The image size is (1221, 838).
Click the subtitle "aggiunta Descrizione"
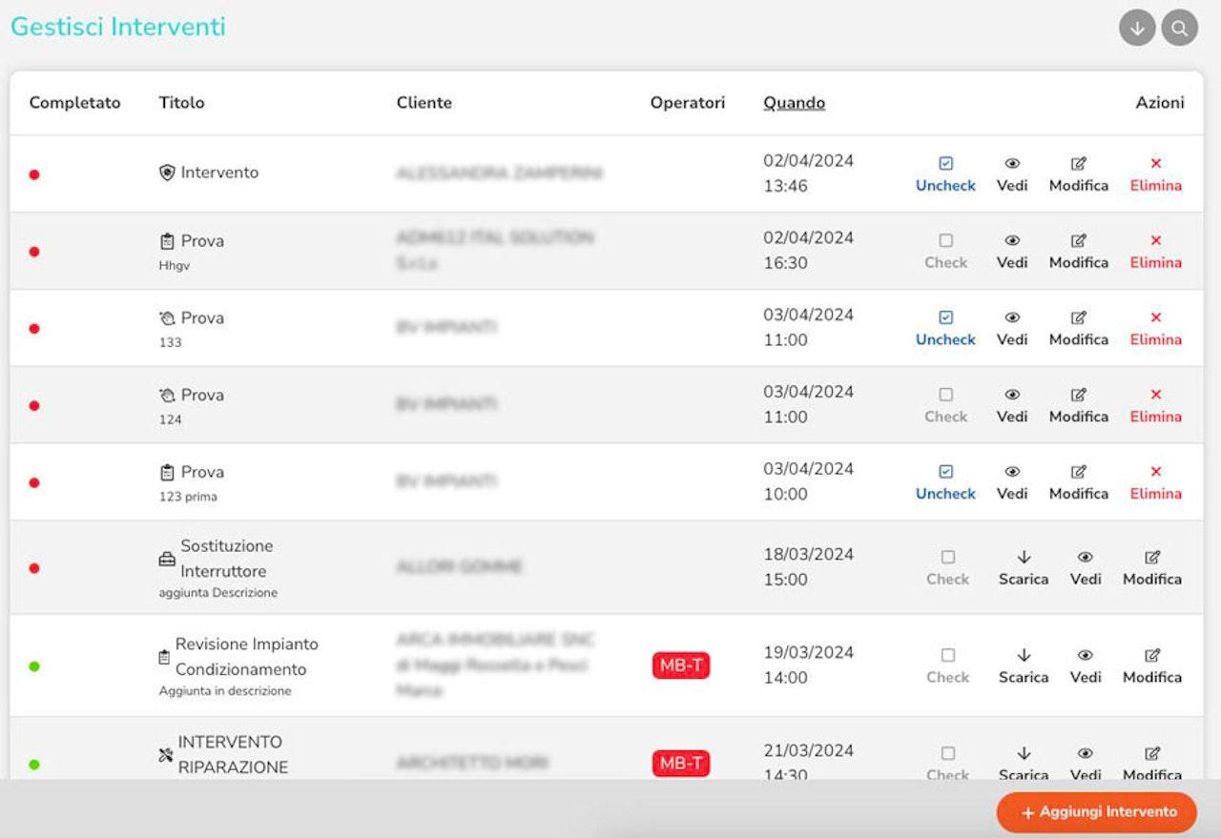pos(218,593)
